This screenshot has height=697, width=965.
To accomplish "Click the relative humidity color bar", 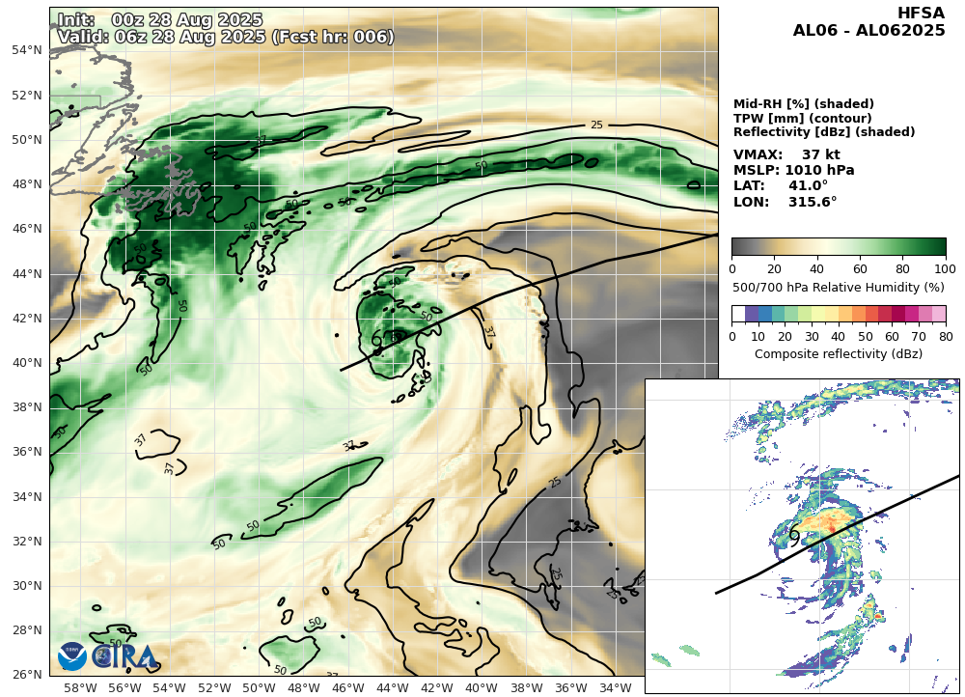I will [x=839, y=247].
